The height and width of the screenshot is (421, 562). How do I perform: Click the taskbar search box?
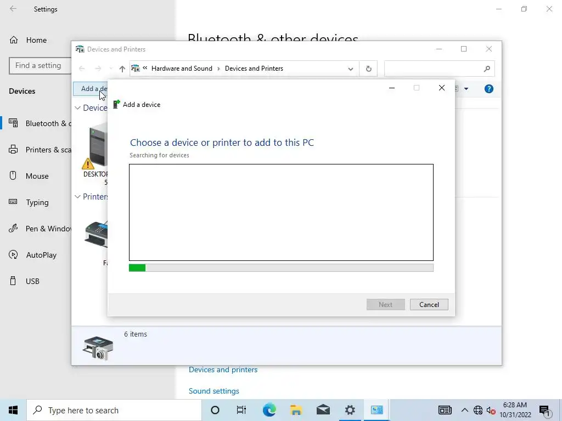[x=114, y=410]
